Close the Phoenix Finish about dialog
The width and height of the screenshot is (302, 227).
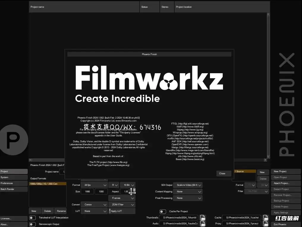(224, 174)
